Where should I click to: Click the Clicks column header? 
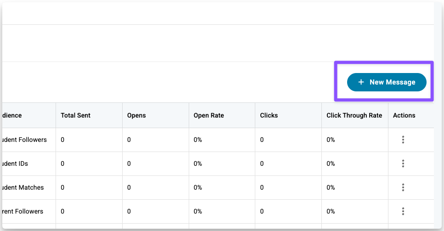click(269, 115)
